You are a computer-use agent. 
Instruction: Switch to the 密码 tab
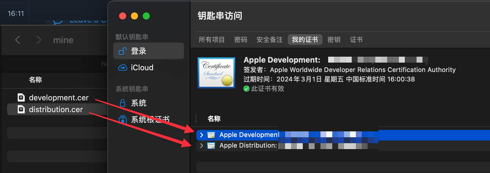241,40
